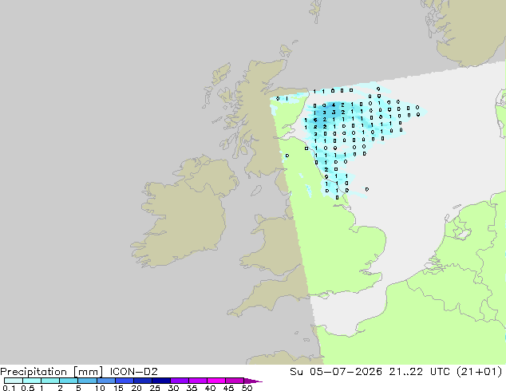The image size is (506, 391).
Task: Click the 2–5 mm legend color swatch
Action: 69,381
